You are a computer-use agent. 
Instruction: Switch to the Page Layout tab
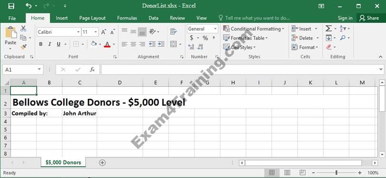pos(92,18)
